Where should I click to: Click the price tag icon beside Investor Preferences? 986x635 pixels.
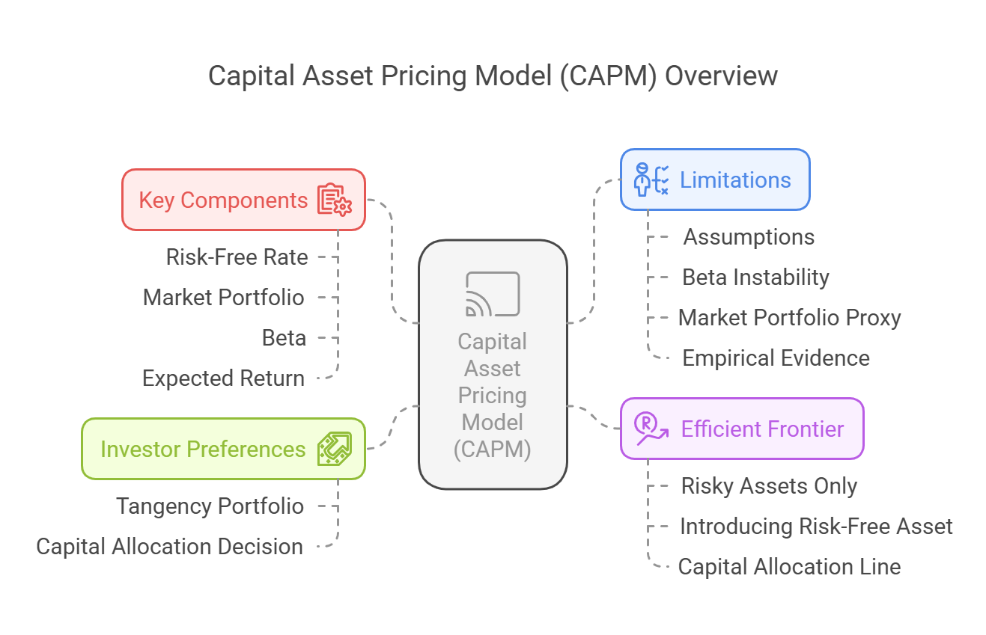click(334, 449)
